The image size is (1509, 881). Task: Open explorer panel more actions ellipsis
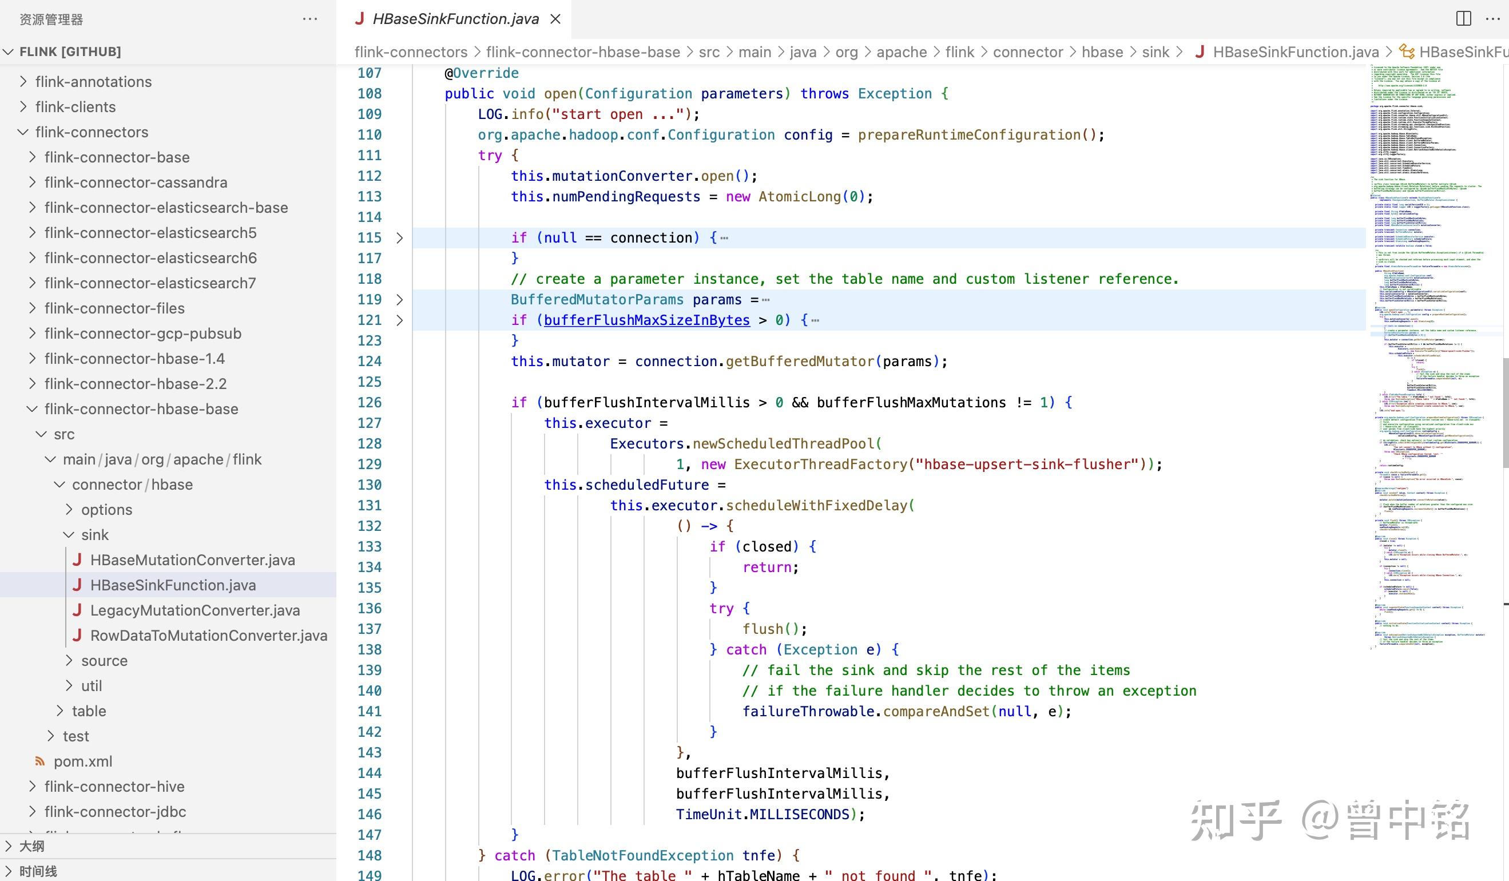tap(309, 19)
